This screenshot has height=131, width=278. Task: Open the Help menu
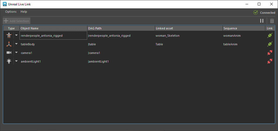[24, 12]
